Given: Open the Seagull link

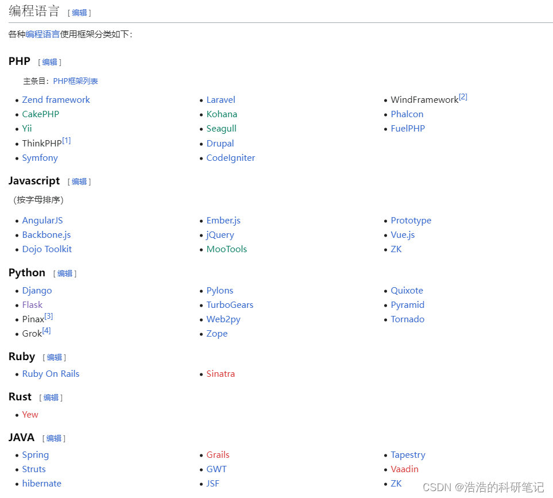Looking at the screenshot, I should coord(222,129).
